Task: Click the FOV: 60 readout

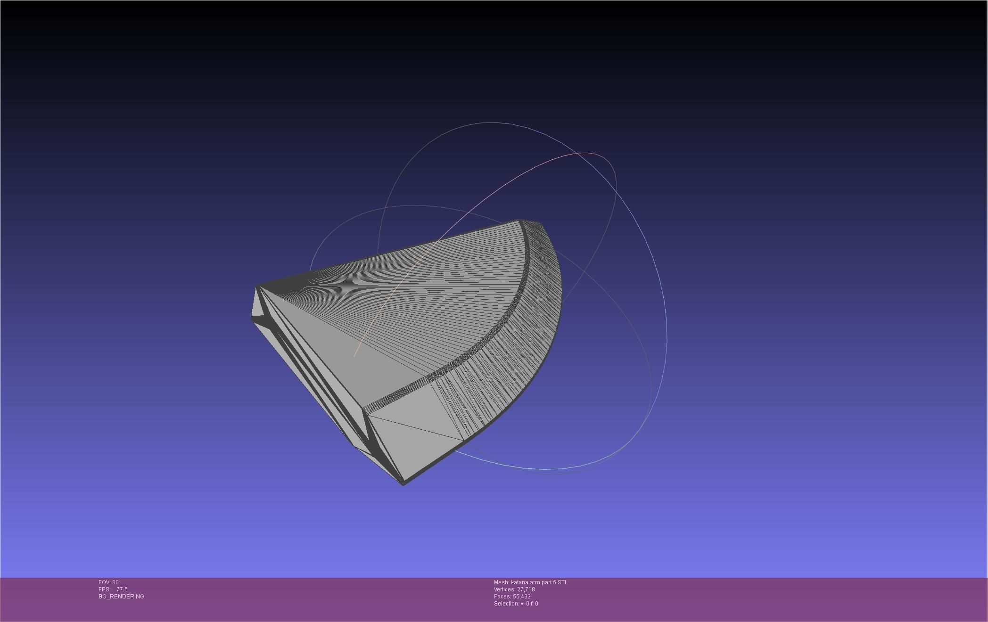Action: (108, 582)
